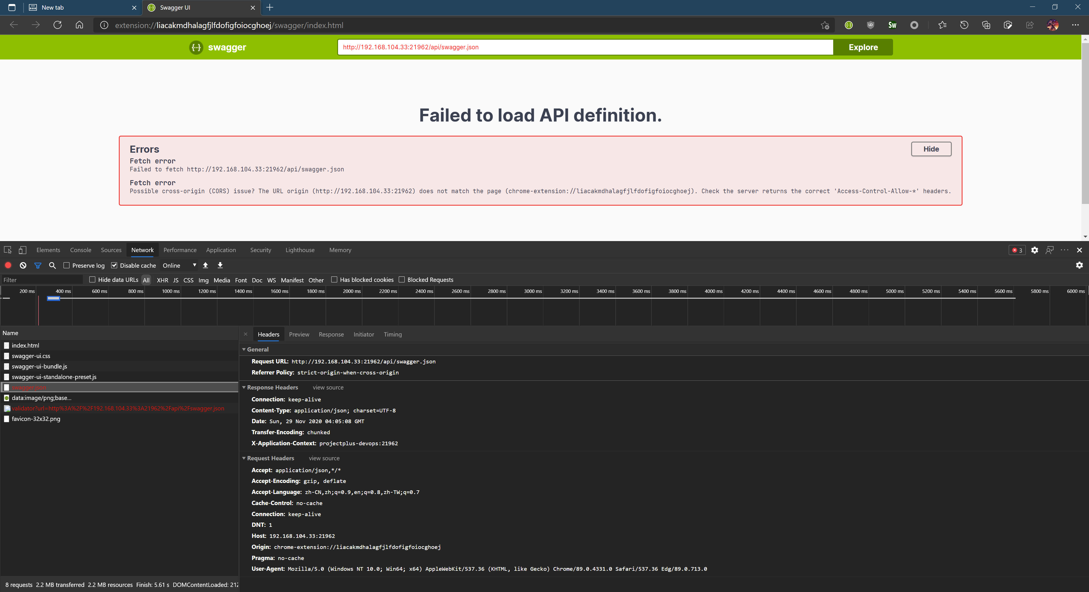Activate the inspect element picker

pyautogui.click(x=8, y=250)
